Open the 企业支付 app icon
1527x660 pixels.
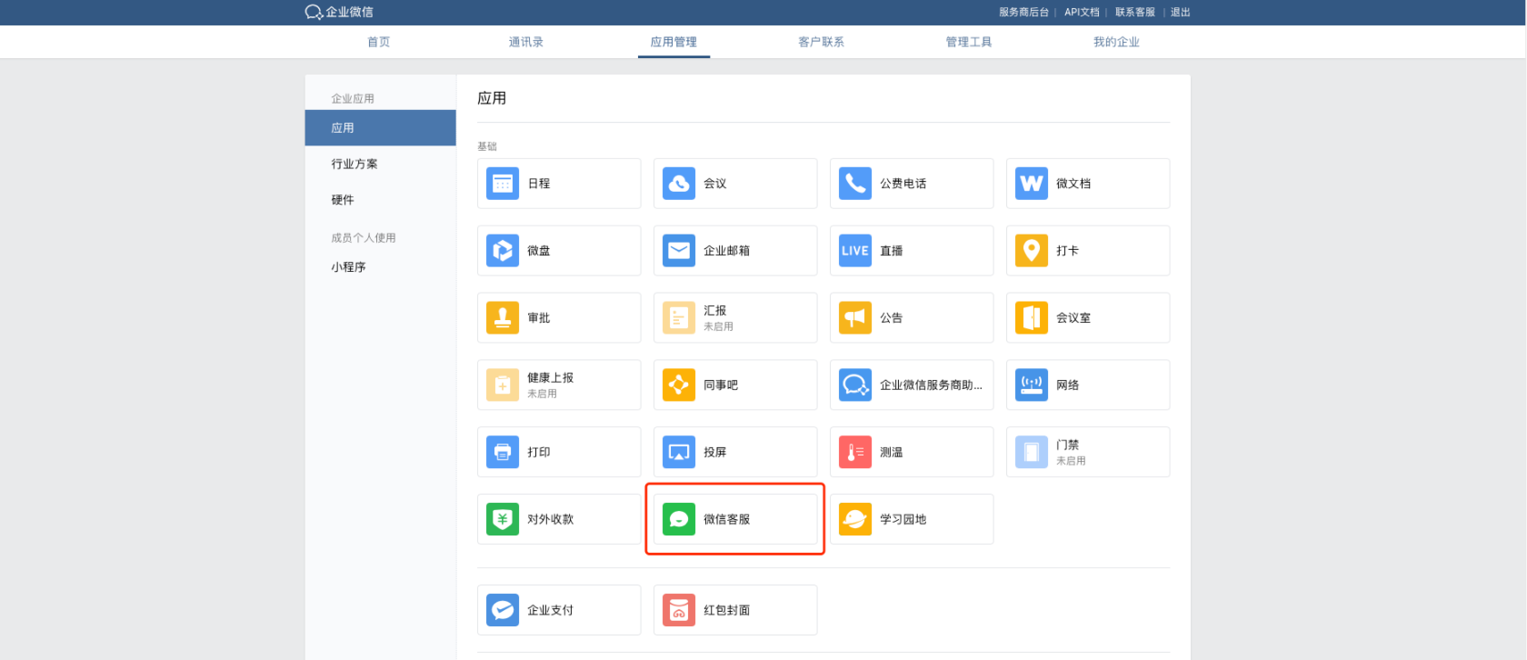click(x=503, y=610)
